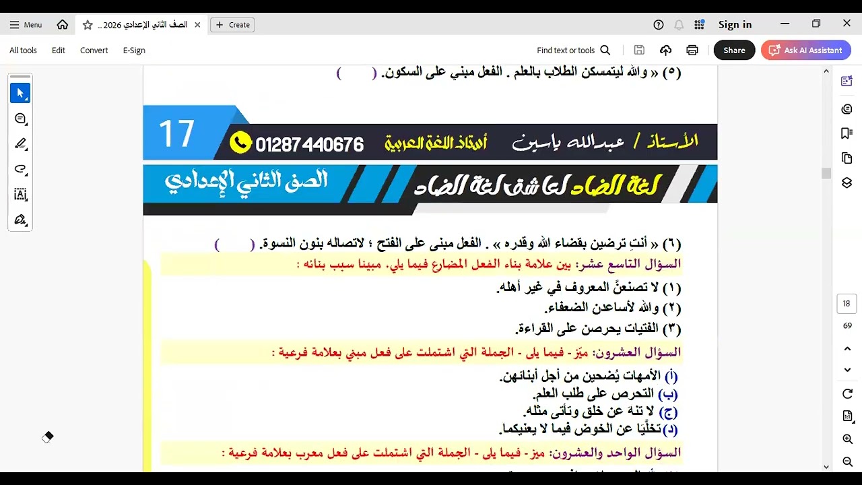
Task: Click option (أ) الأمهات يُضحين من أجل أبنائهن
Action: (x=589, y=377)
